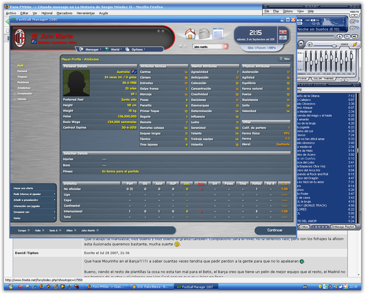Select the Estadísticas sidebar section
Image resolution: width=365 pixels, height=294 pixels.
tap(24, 88)
